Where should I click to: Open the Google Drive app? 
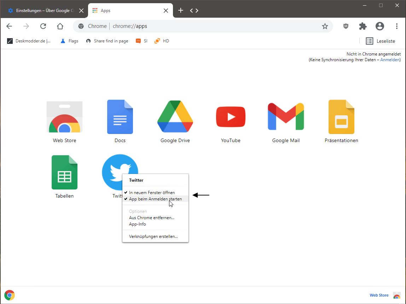(x=175, y=117)
